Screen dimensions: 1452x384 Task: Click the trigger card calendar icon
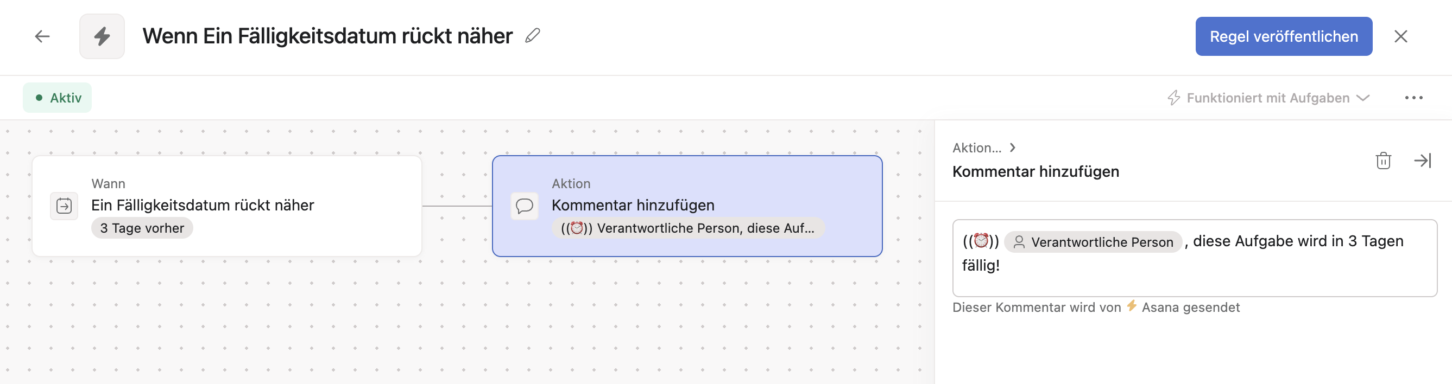(64, 206)
